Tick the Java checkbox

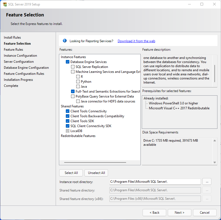[x=78, y=87]
